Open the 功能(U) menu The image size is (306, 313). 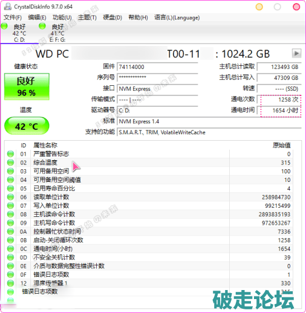pos(62,18)
